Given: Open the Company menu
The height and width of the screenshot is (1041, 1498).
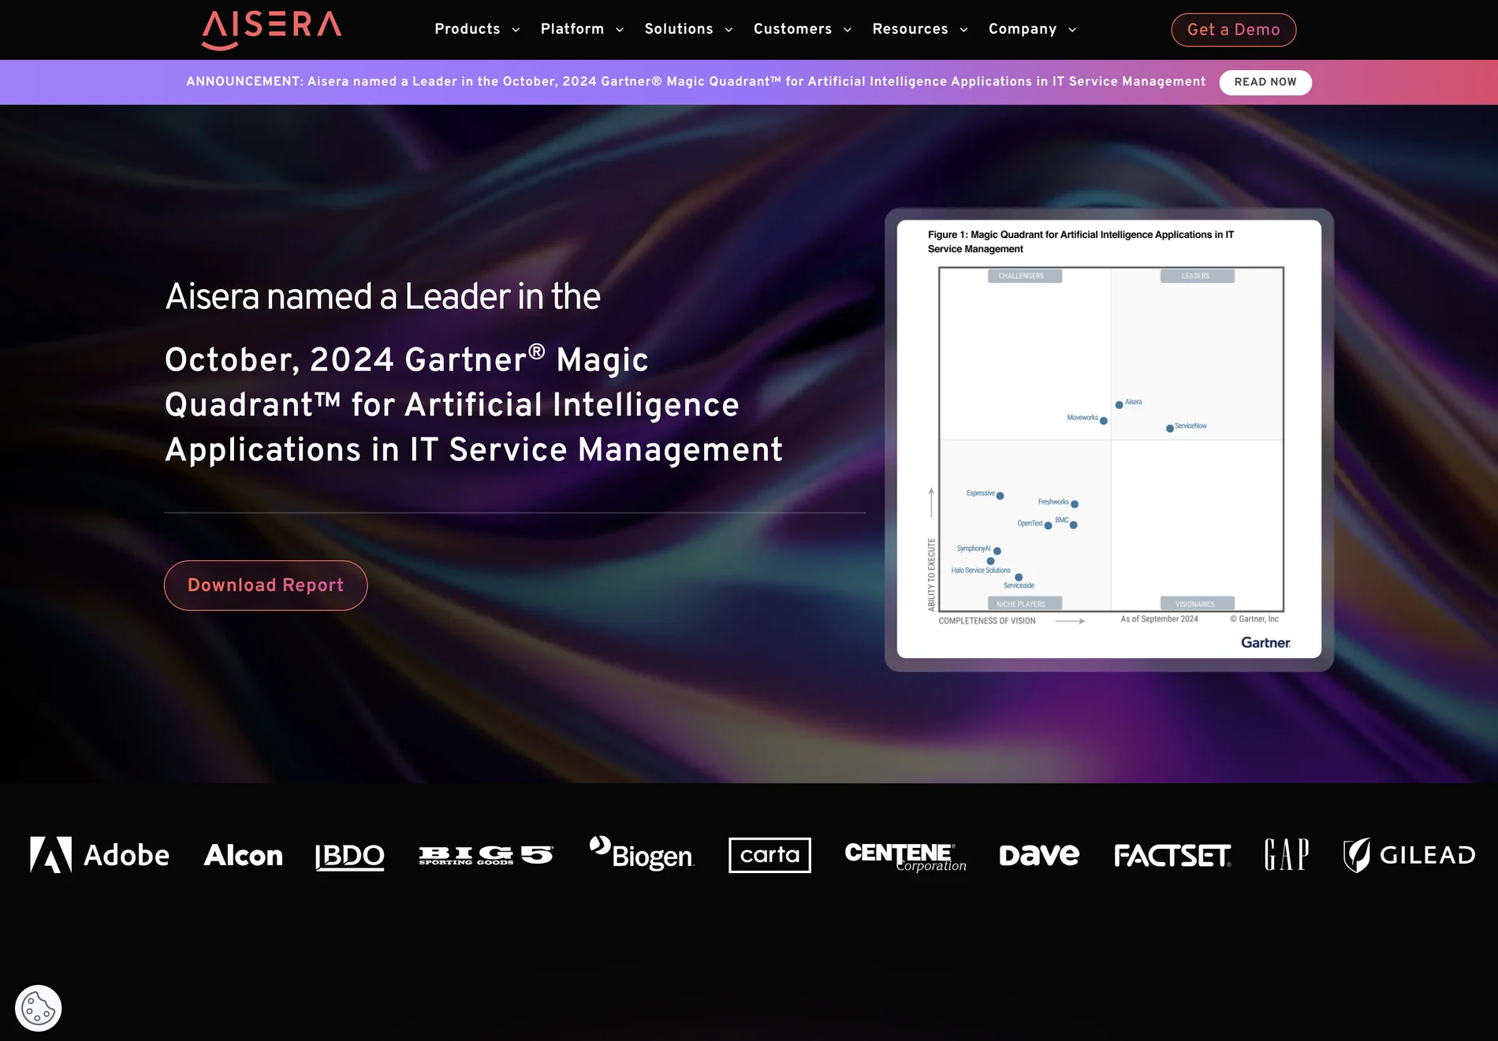Looking at the screenshot, I should pyautogui.click(x=1023, y=29).
